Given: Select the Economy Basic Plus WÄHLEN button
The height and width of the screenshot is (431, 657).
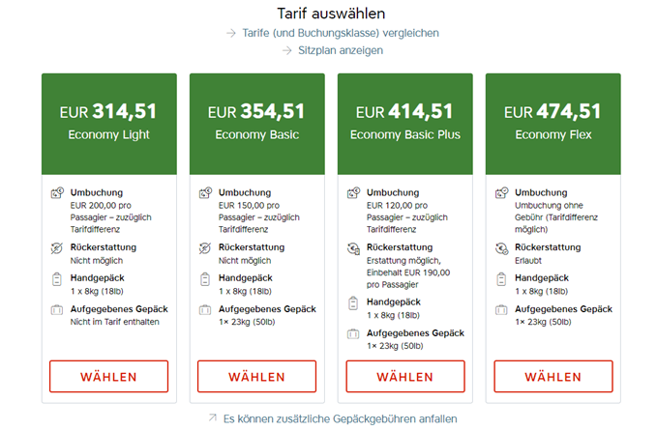Looking at the screenshot, I should click(x=405, y=377).
